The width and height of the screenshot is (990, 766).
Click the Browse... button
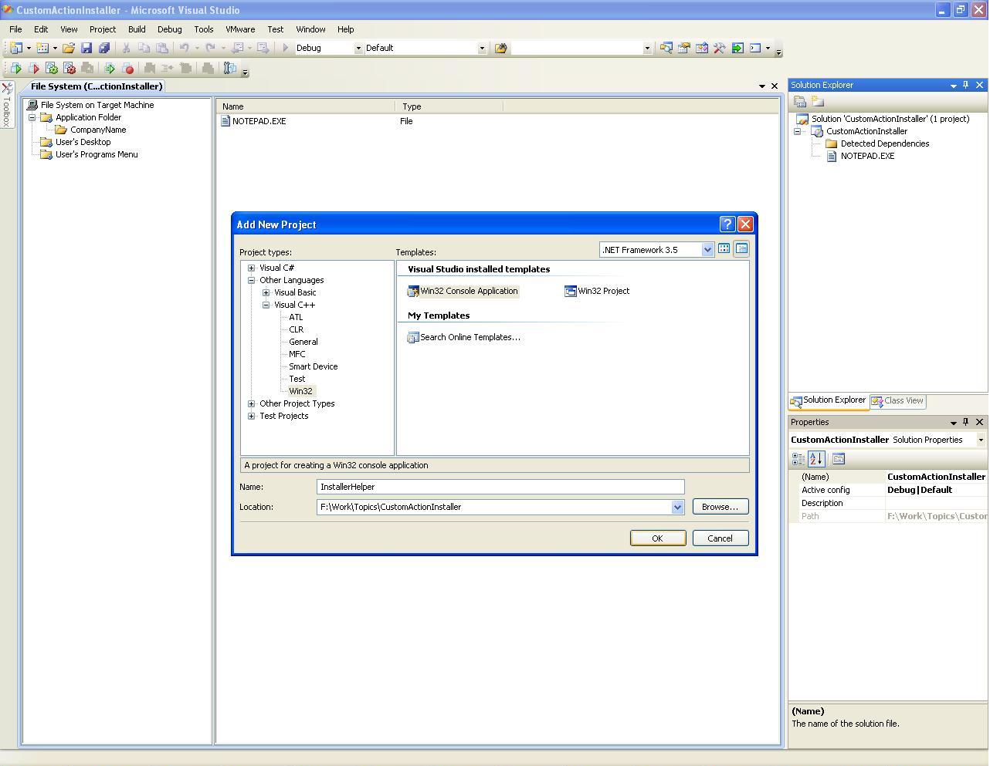[720, 507]
